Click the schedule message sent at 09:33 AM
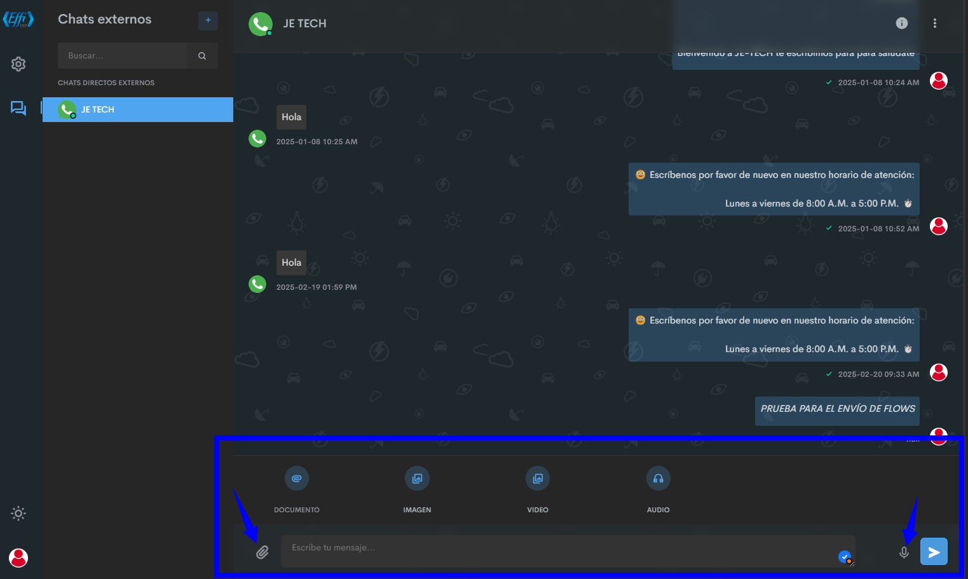 click(774, 335)
